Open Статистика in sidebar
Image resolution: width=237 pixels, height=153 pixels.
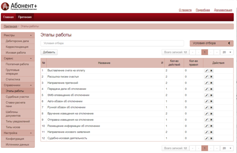click(x=18, y=79)
